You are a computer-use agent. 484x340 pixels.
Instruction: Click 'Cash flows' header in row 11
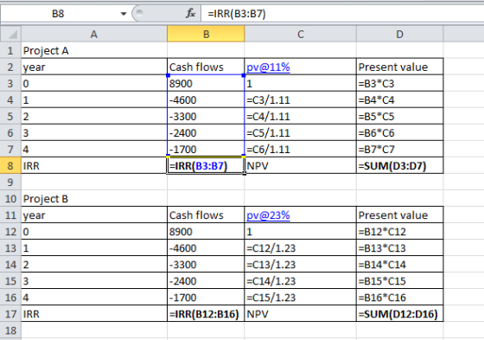[x=206, y=215]
